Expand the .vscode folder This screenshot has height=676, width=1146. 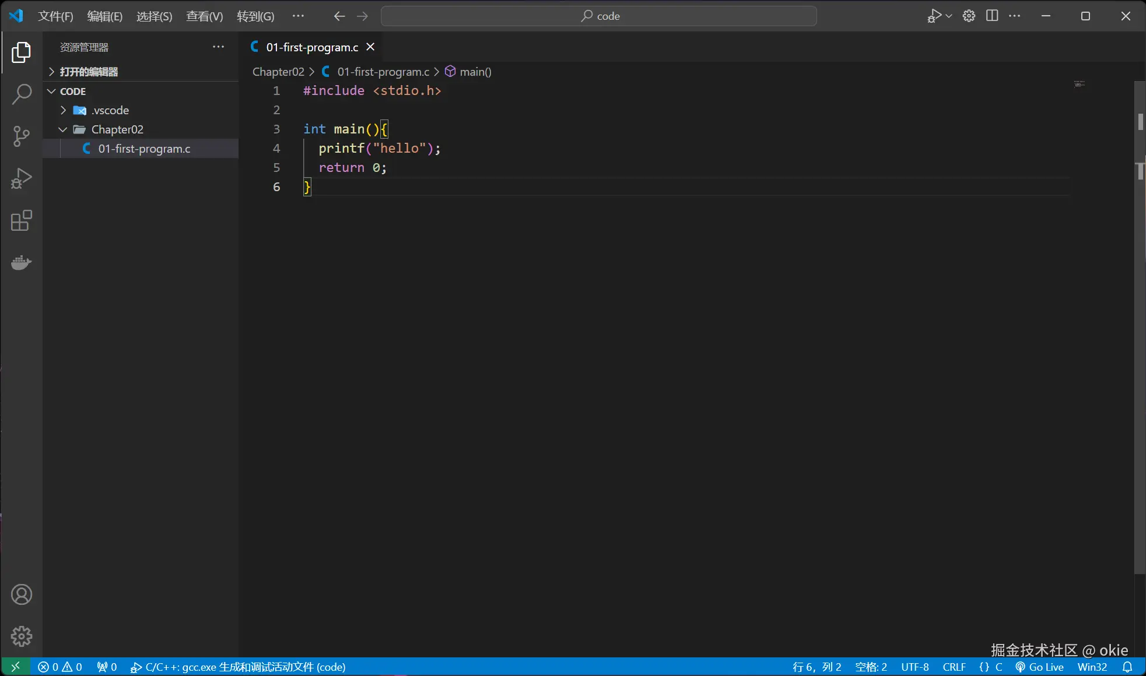110,110
